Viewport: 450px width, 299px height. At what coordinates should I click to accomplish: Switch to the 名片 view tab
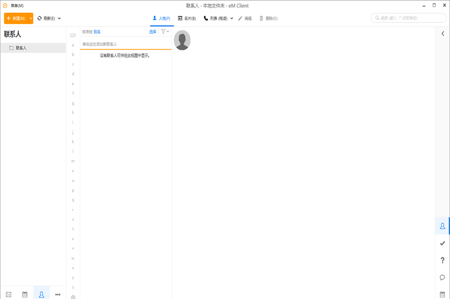coord(187,19)
